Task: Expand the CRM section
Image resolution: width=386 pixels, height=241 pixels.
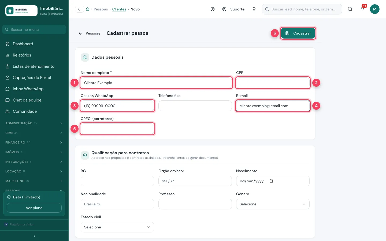Action: [x=34, y=133]
